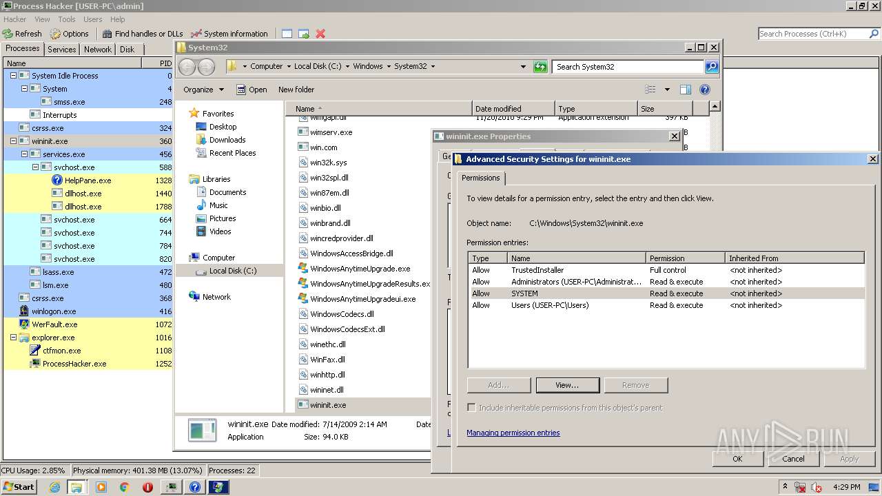Click Open in Explorer toolbar
This screenshot has height=496, width=882.
[x=252, y=90]
